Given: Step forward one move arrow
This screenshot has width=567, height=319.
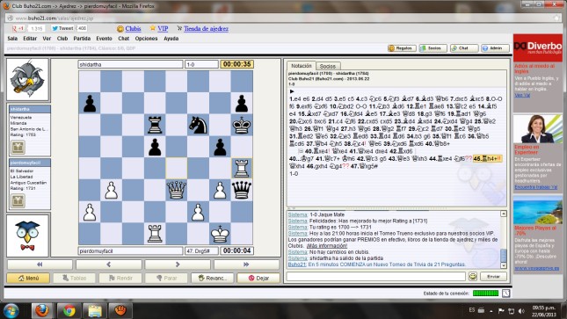Looking at the screenshot, I should pyautogui.click(x=178, y=265).
